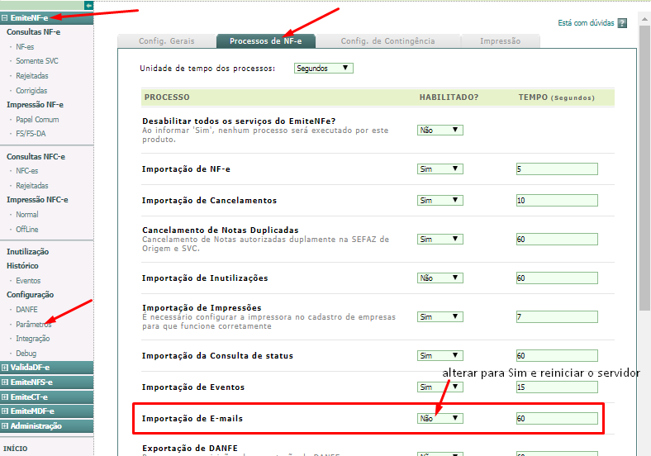Open the Importação de Cancelamentos enabled dropdown
The height and width of the screenshot is (456, 651).
[440, 201]
